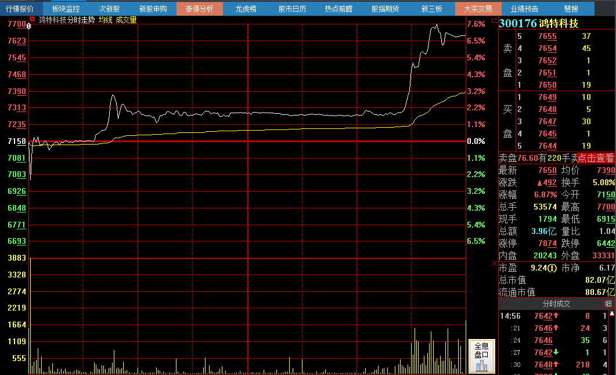Image resolution: width=616 pixels, height=375 pixels.
Task: Click the 7158 previous-close price axis label
Action: [x=17, y=141]
